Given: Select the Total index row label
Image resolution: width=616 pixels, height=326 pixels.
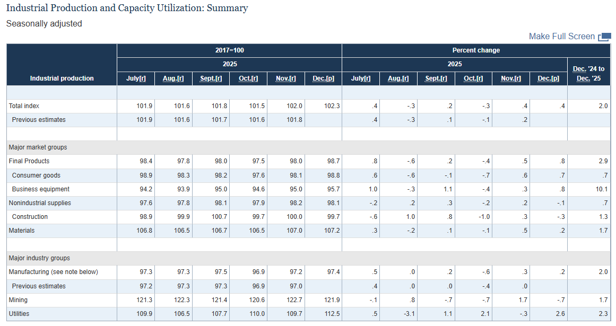Looking at the screenshot, I should [24, 106].
